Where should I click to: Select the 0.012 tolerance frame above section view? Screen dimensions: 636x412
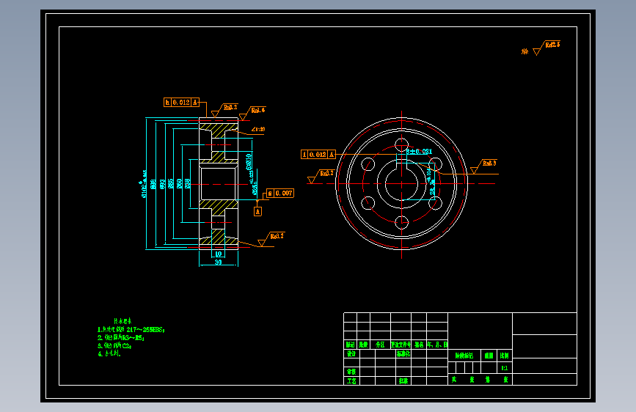181,102
